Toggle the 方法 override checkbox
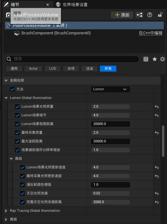 [12, 89]
